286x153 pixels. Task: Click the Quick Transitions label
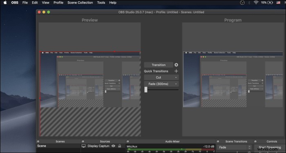[156, 71]
